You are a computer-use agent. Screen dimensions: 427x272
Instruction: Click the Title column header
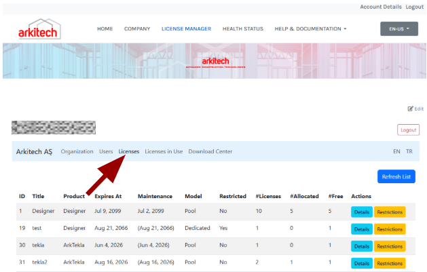pyautogui.click(x=38, y=197)
